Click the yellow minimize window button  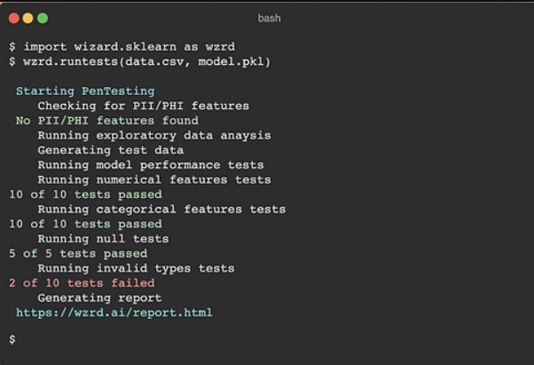tap(27, 18)
